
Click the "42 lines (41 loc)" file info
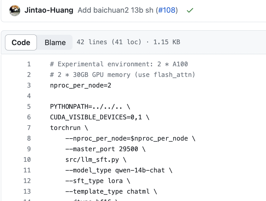pyautogui.click(x=109, y=42)
